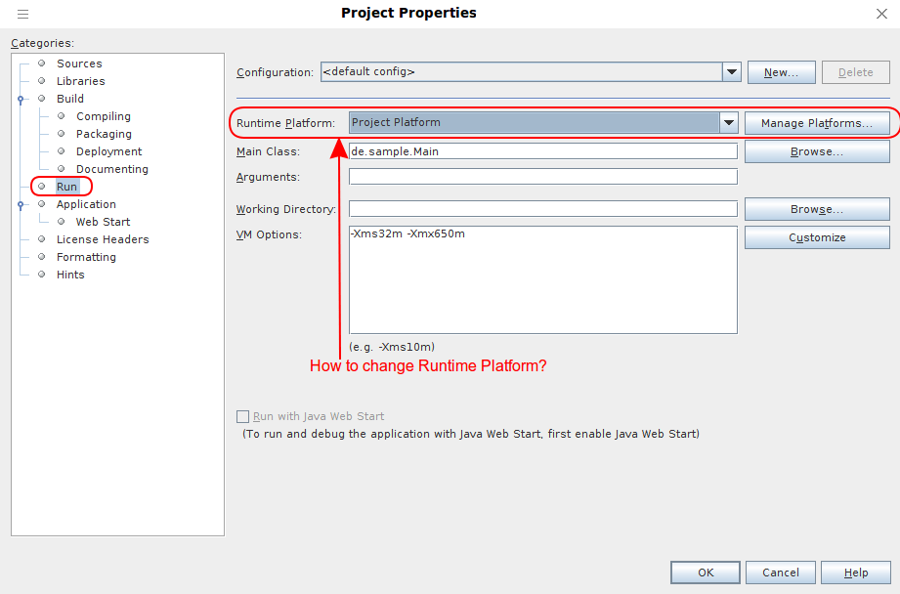
Task: Enable the Run with Java Web Start checkbox
Action: point(242,416)
